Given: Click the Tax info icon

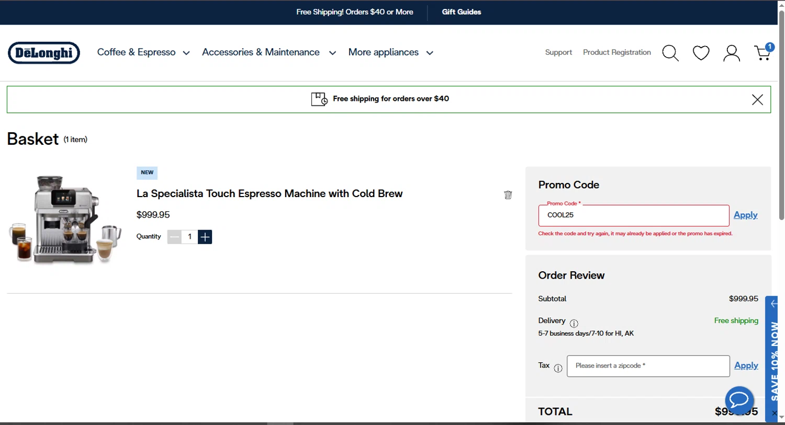Looking at the screenshot, I should pos(558,368).
